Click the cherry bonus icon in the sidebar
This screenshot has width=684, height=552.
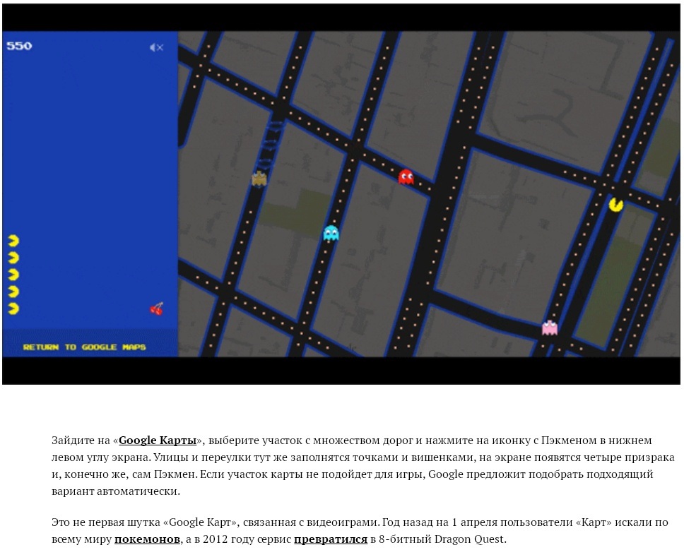155,308
